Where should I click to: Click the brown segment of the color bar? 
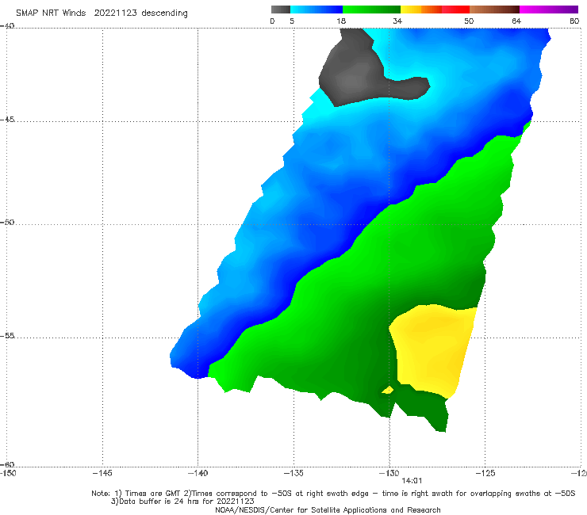pyautogui.click(x=494, y=10)
